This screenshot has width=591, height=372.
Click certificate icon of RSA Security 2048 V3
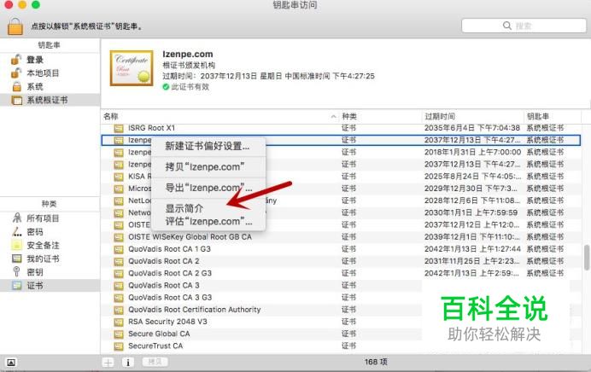click(x=119, y=322)
